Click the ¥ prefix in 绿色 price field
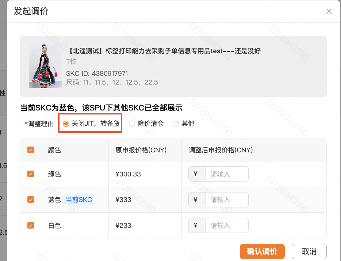Image resolution: width=341 pixels, height=261 pixels. [196, 174]
